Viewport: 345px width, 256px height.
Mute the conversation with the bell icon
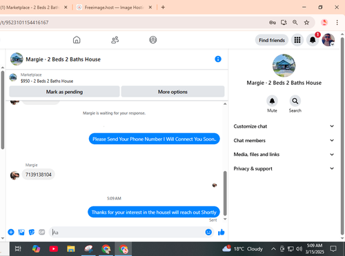272,101
